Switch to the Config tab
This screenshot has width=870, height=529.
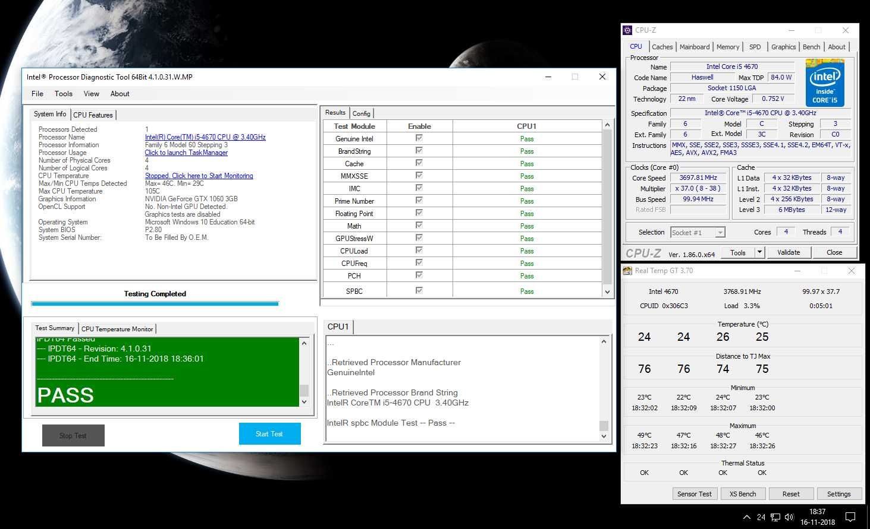[362, 113]
